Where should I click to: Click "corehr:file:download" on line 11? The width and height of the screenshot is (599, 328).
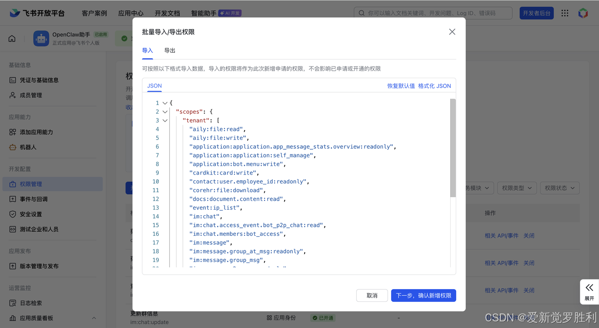(x=226, y=190)
